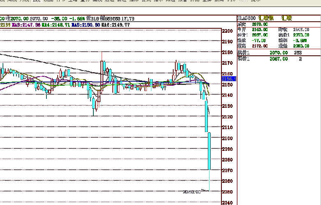Image resolution: width=321 pixels, height=205 pixels.
Task: Click the 2200 label on price axis
Action: 228,31
